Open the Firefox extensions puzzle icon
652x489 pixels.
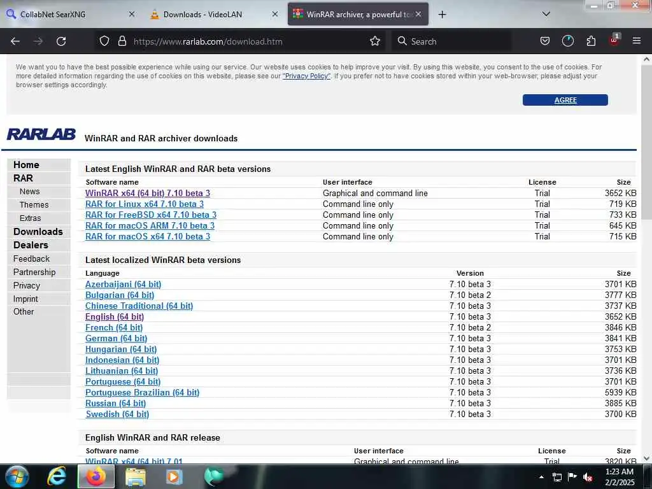(x=591, y=41)
